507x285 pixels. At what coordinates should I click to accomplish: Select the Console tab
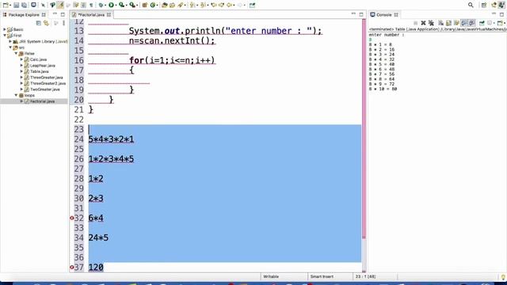tap(383, 14)
